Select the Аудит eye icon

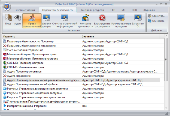coord(18,20)
